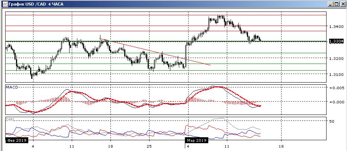The image size is (347, 151).
Task: Click the chart window icon in title bar
Action: [4, 4]
